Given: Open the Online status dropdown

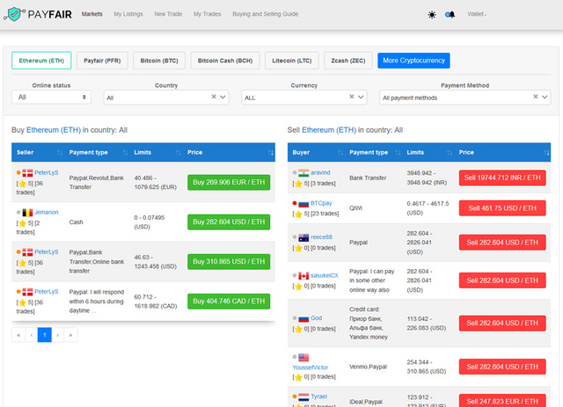Looking at the screenshot, I should pyautogui.click(x=51, y=97).
